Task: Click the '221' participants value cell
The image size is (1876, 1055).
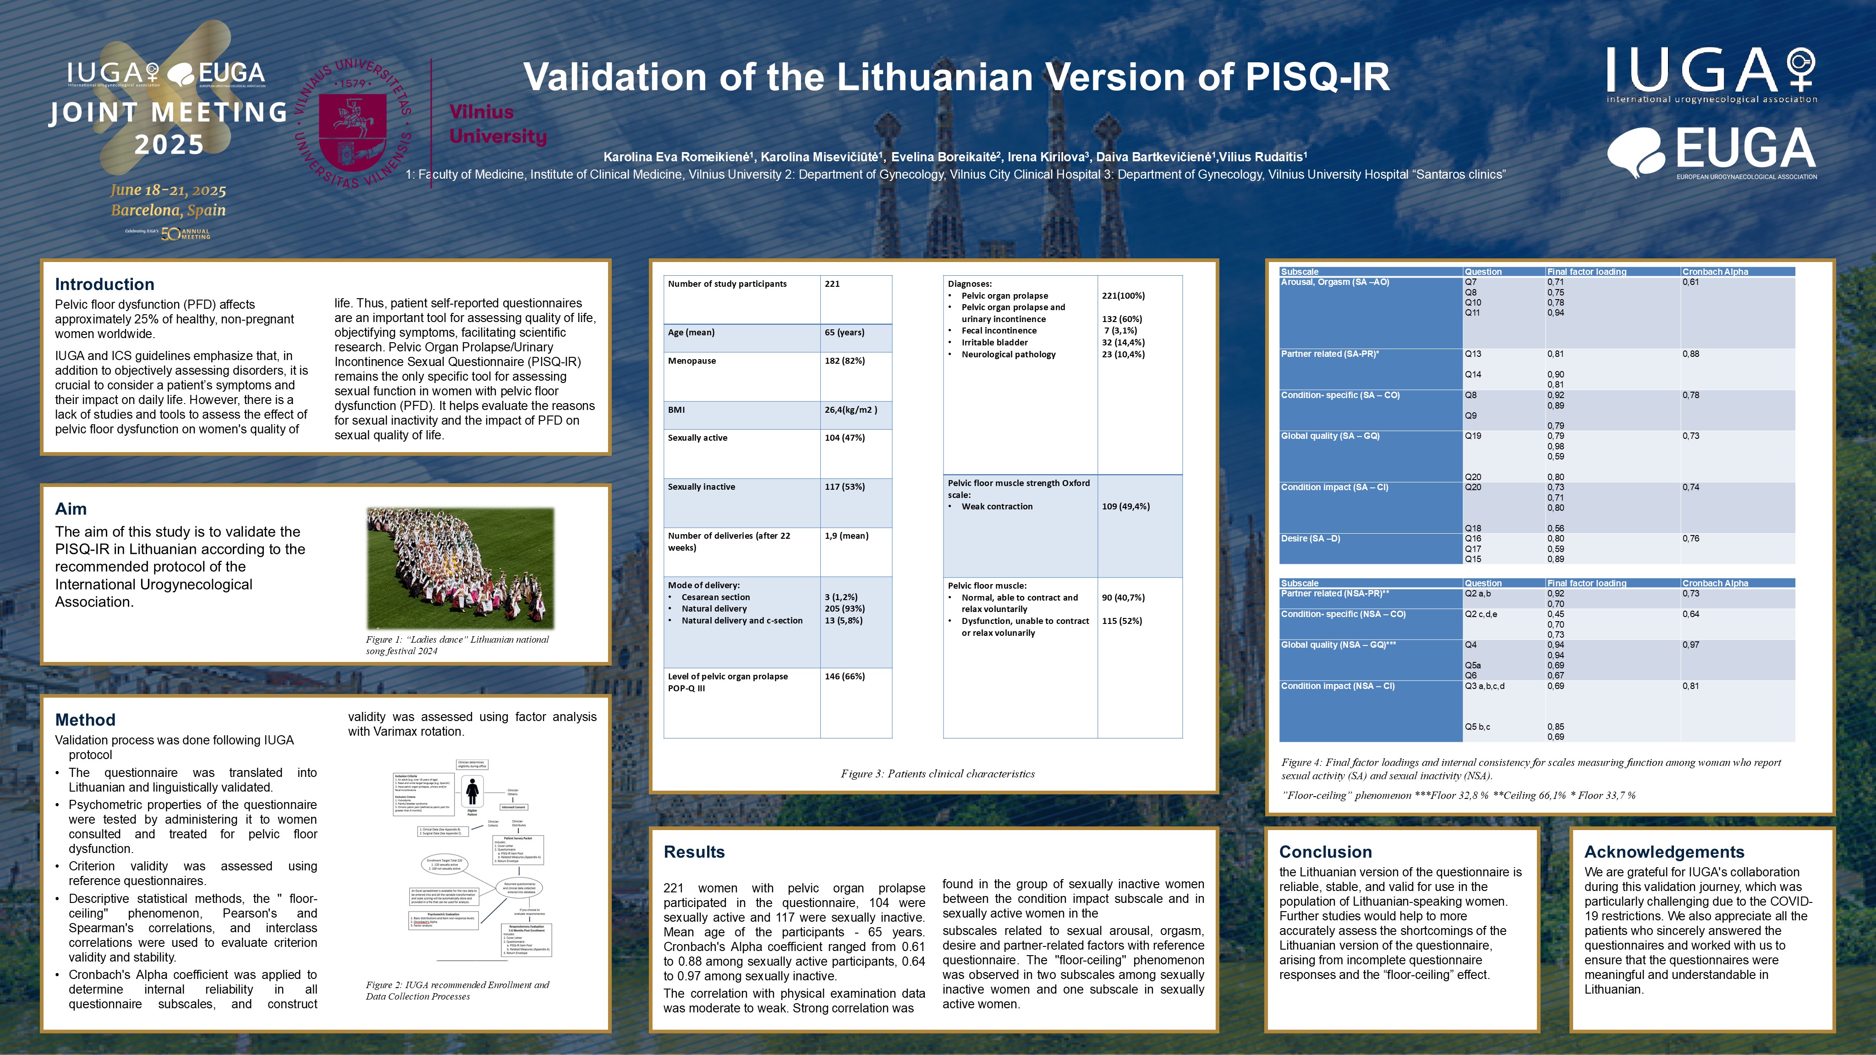Action: (x=856, y=299)
